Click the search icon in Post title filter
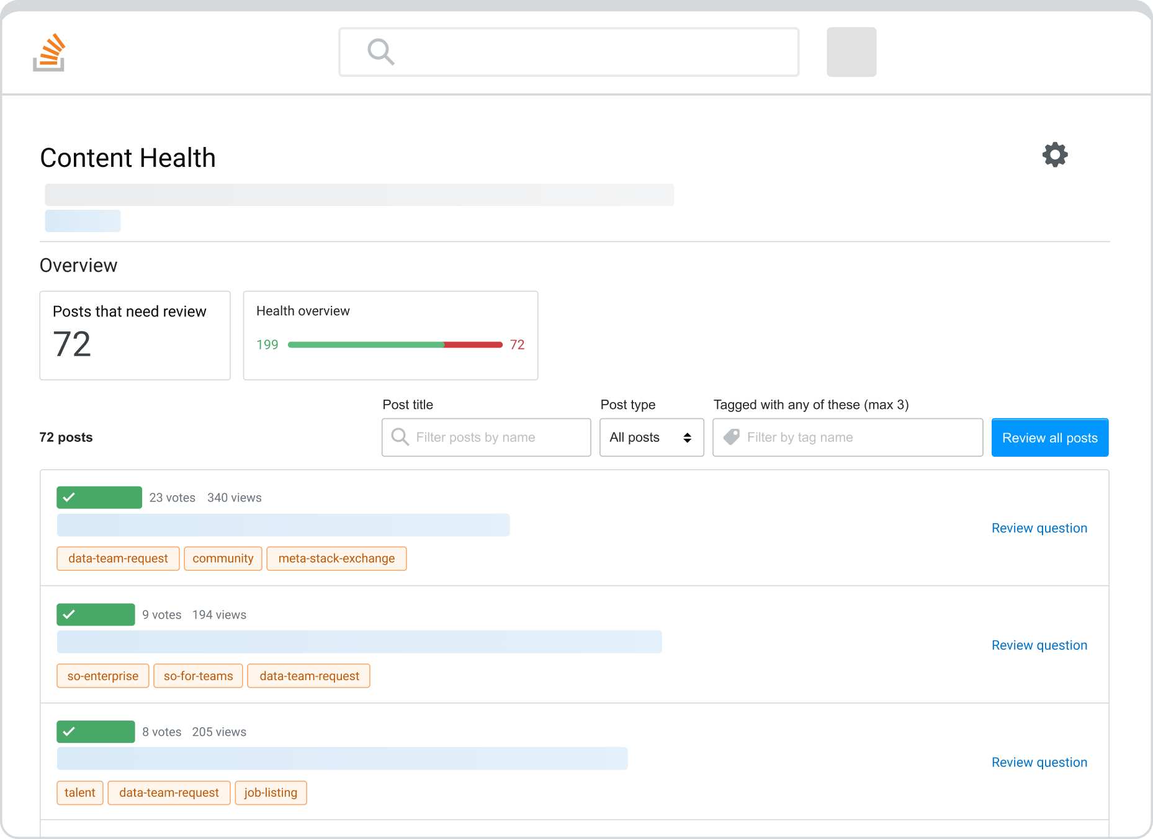Image resolution: width=1153 pixels, height=839 pixels. (400, 437)
